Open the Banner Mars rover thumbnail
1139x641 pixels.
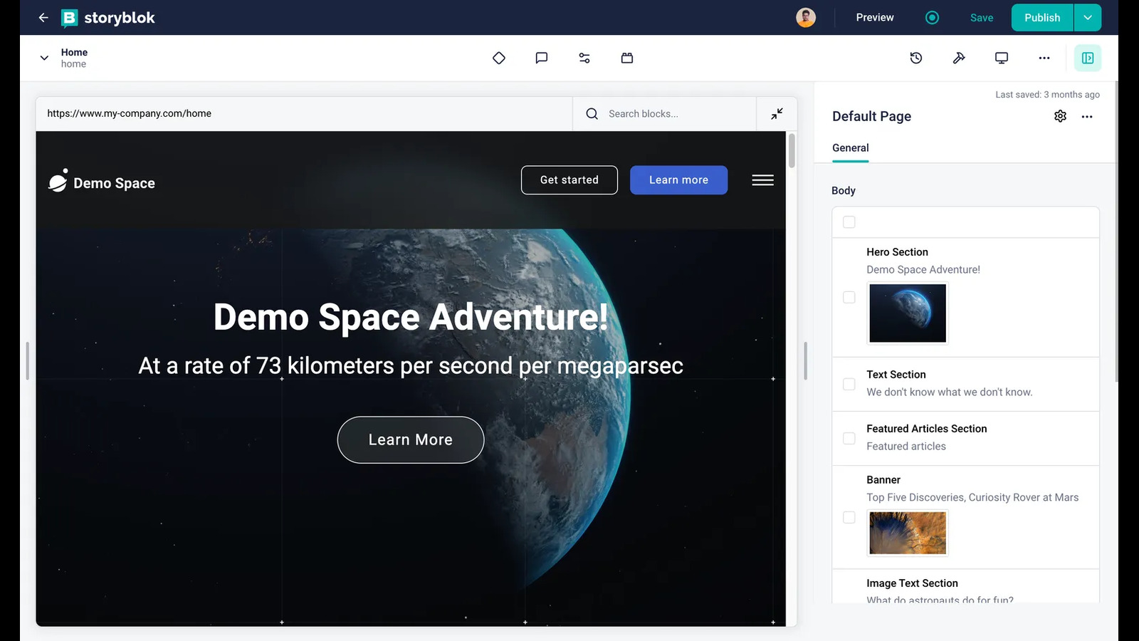coord(908,533)
